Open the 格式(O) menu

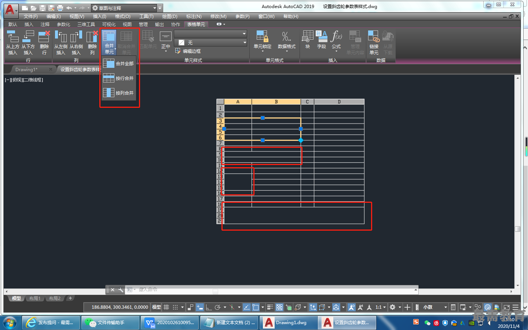pos(122,16)
